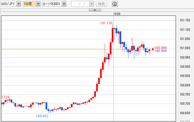The height and width of the screenshot is (122, 194).
Task: Click the partial 0.729 price label
Action: click(6, 97)
